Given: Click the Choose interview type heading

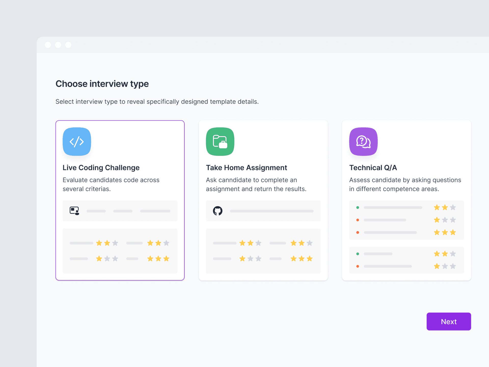Looking at the screenshot, I should (x=102, y=84).
